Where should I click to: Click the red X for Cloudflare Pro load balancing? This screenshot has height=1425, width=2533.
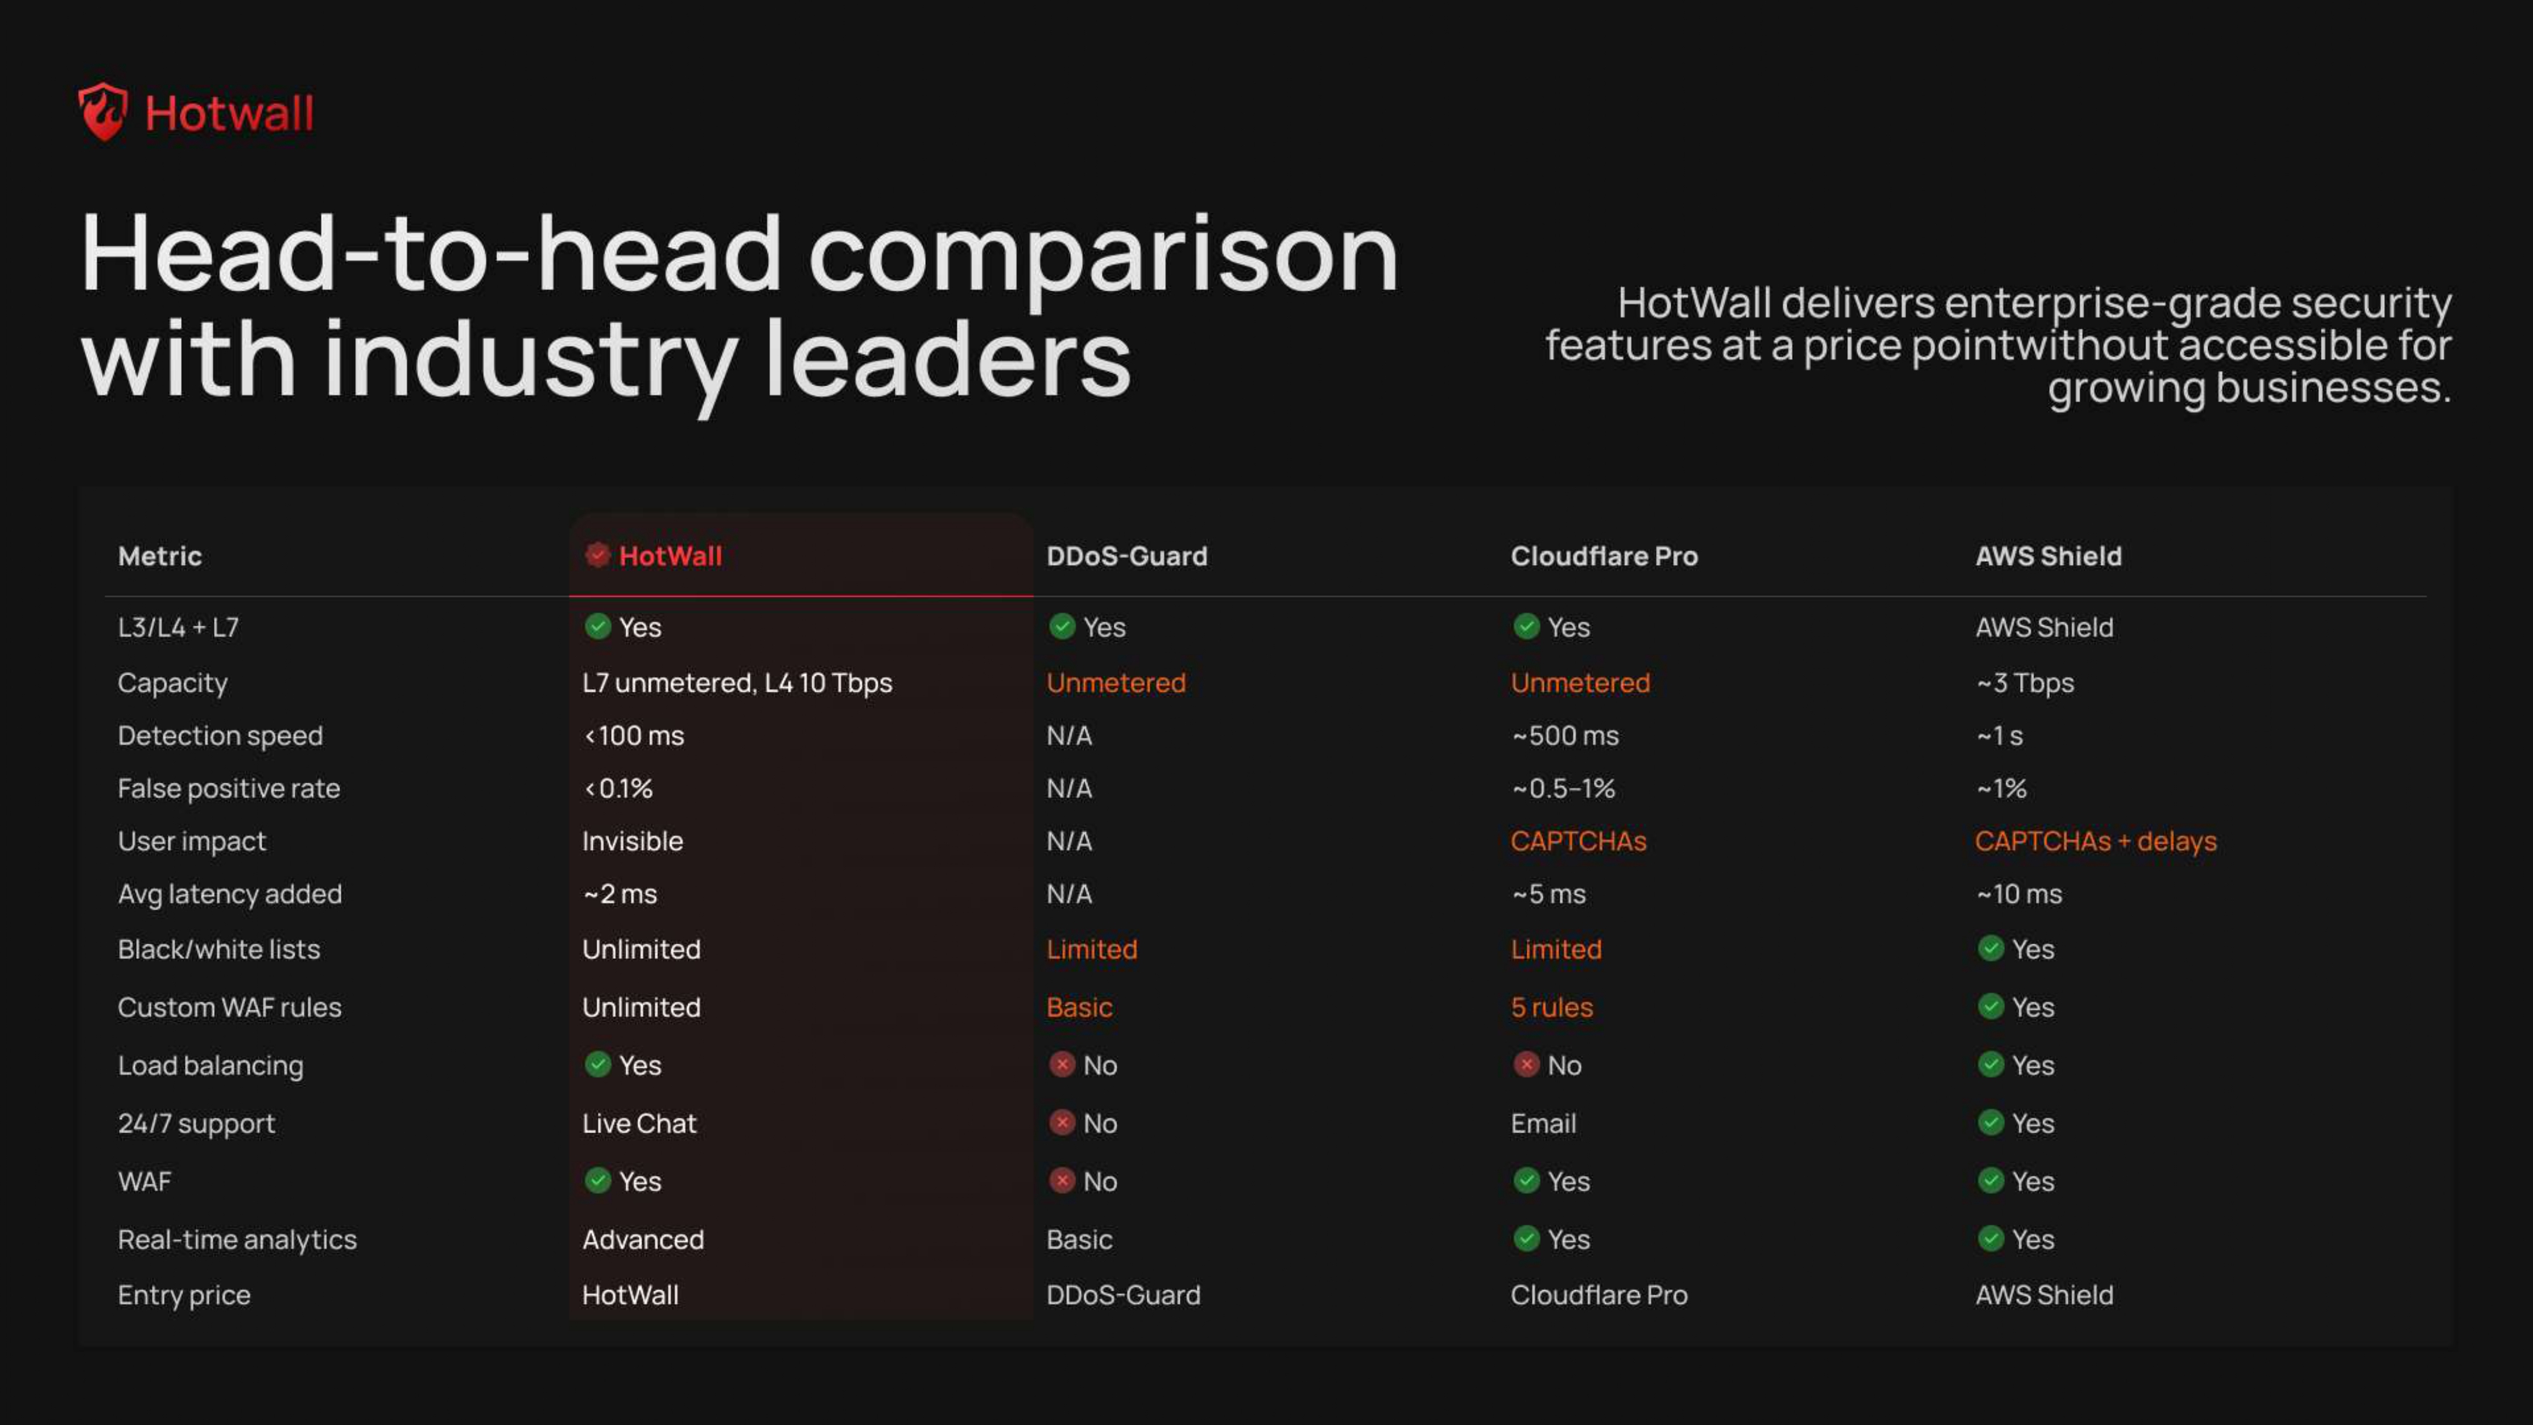(1526, 1065)
